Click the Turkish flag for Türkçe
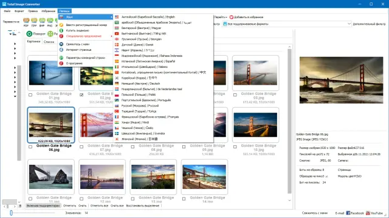This screenshot has height=218, width=389. 117,111
